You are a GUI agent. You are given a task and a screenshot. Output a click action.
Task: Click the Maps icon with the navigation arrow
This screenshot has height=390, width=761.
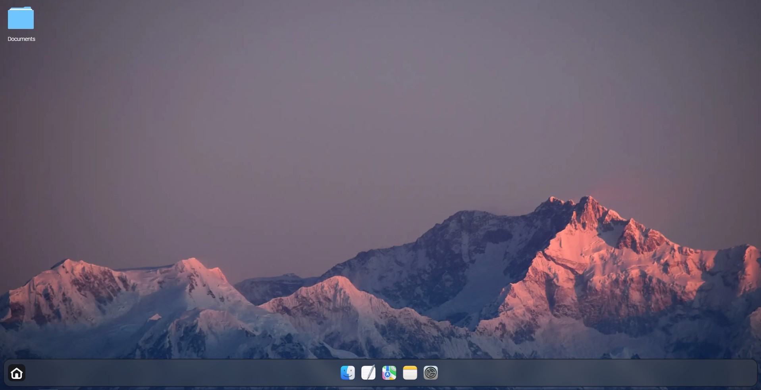pos(389,373)
